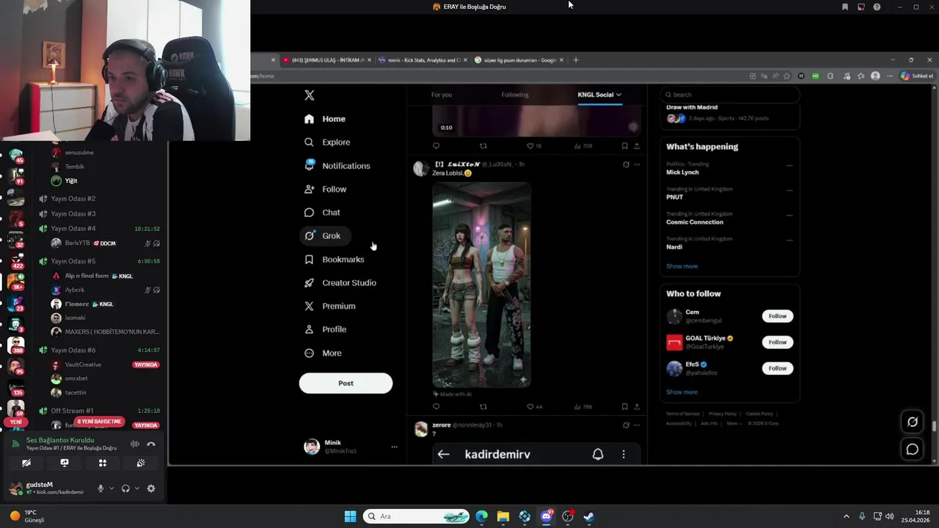Viewport: 939px width, 528px height.
Task: Follow EfeS account
Action: 777,368
